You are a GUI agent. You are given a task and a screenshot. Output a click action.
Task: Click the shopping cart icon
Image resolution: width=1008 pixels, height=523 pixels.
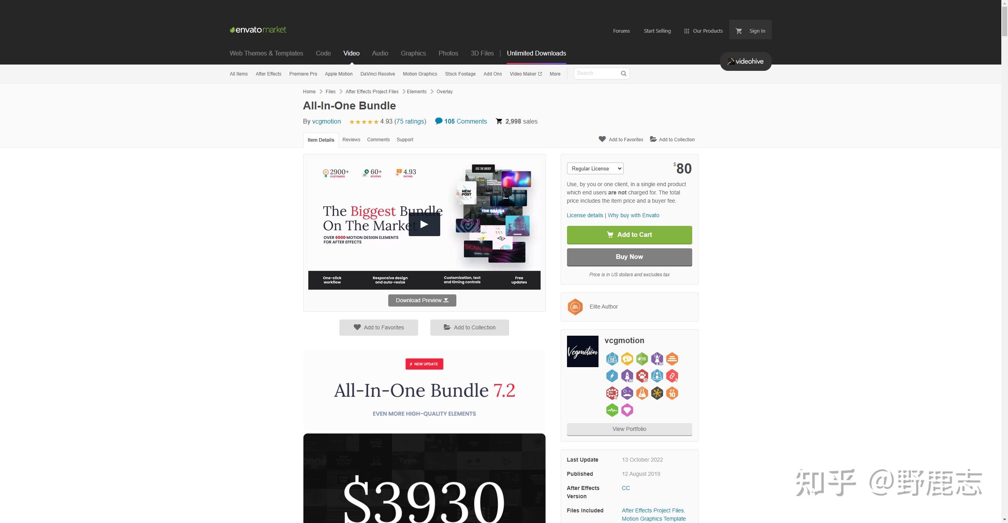(739, 31)
